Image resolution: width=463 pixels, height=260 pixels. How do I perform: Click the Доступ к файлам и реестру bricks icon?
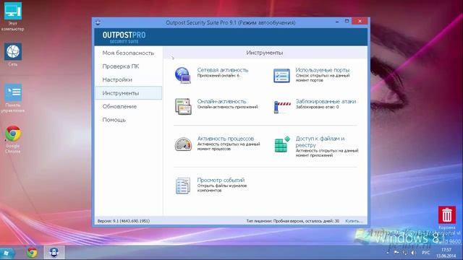pos(282,144)
